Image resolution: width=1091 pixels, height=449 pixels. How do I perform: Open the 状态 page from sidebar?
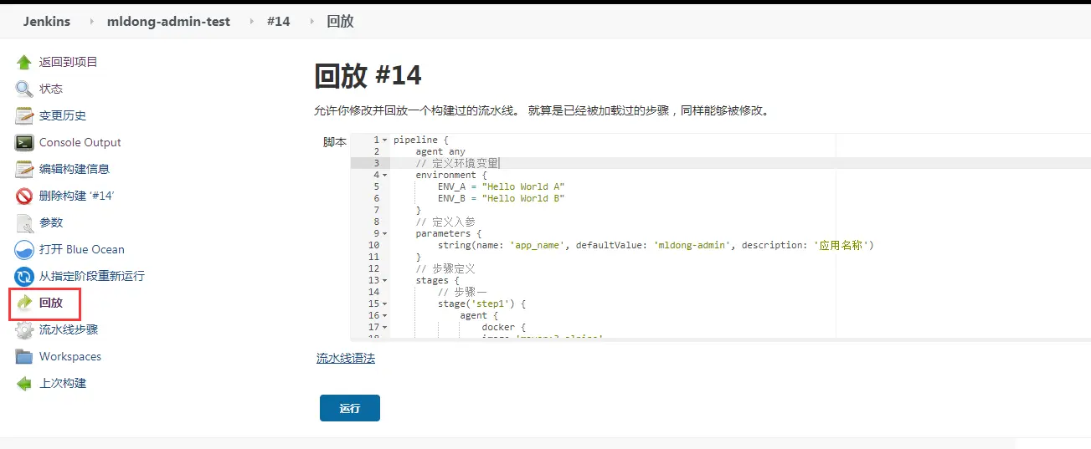(x=51, y=89)
